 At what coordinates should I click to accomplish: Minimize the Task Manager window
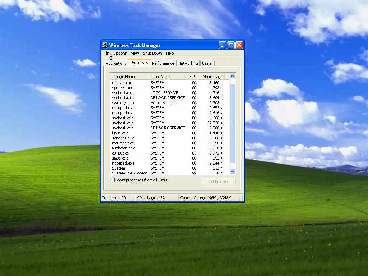pos(222,45)
